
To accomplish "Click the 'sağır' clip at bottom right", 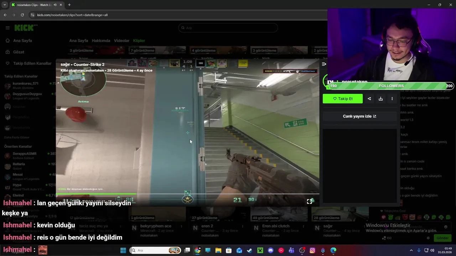I will coord(328,226).
